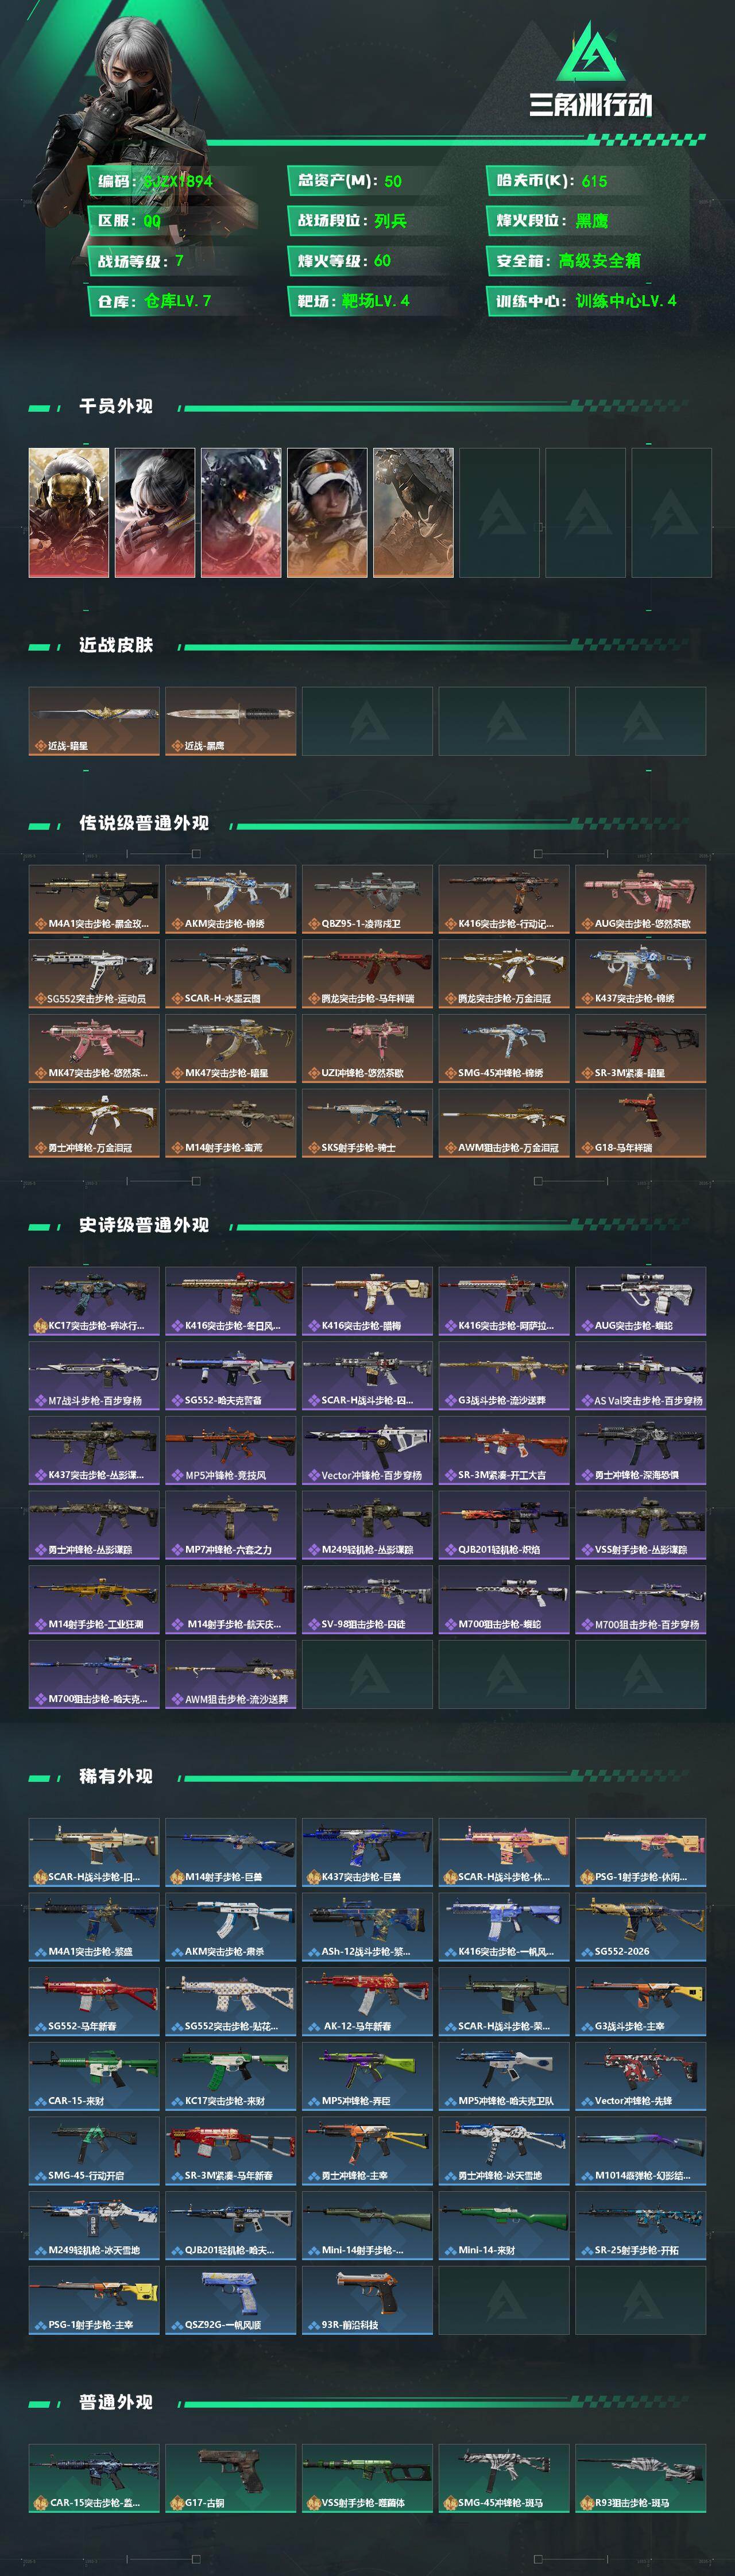Select the QBZ95-1 凌霄戍卫 skin
The width and height of the screenshot is (735, 2576).
(x=367, y=899)
